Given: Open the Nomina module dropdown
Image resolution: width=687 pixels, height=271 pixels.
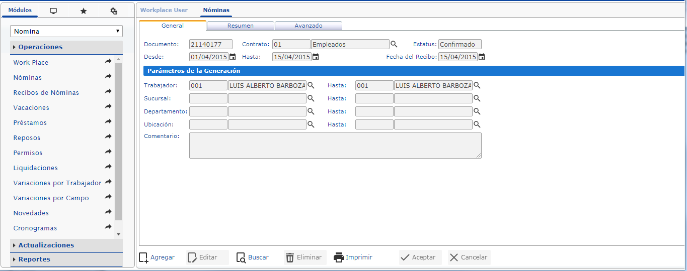Looking at the screenshot, I should coord(66,31).
